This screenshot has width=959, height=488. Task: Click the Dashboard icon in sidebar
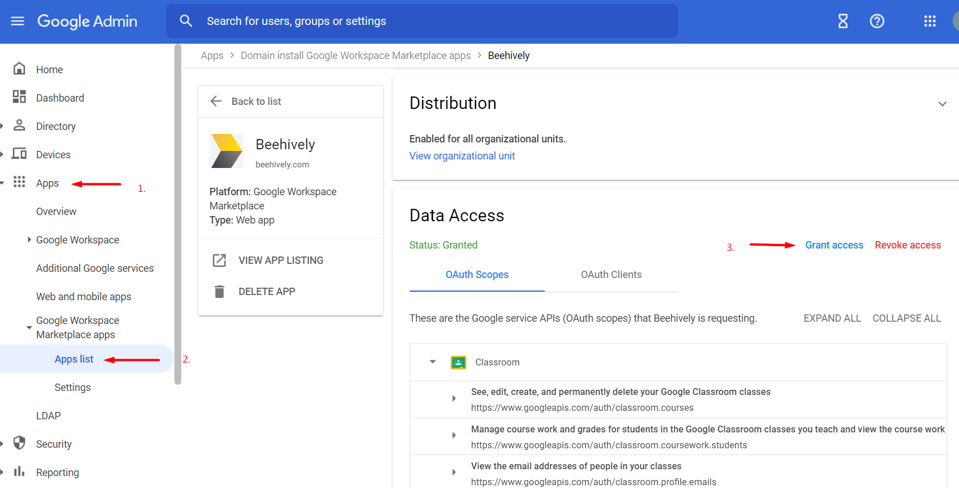tap(19, 96)
